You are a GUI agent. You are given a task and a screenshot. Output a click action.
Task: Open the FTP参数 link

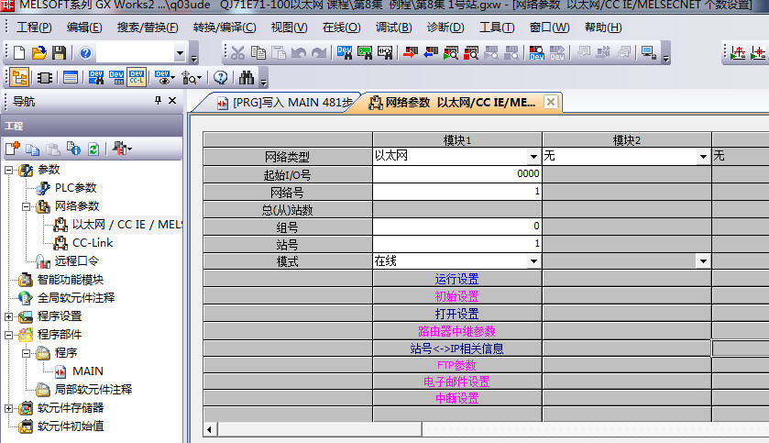pos(456,365)
